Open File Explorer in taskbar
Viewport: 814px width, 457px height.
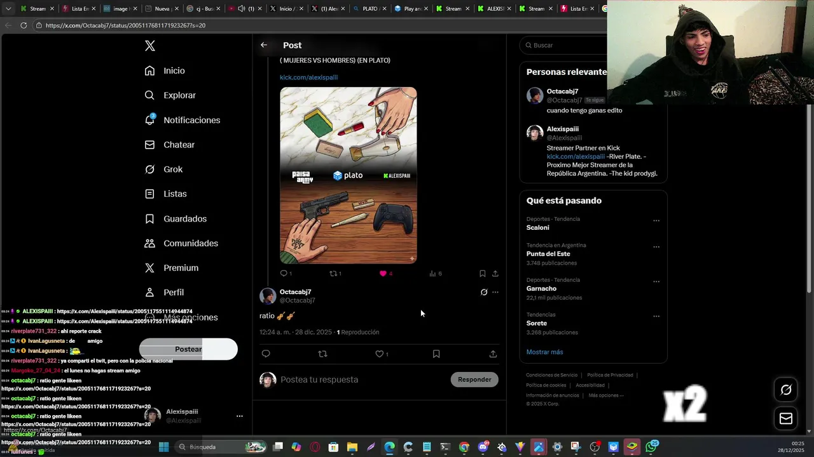(x=352, y=447)
